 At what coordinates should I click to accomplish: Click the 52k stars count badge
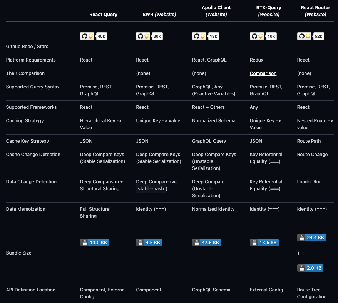point(318,36)
